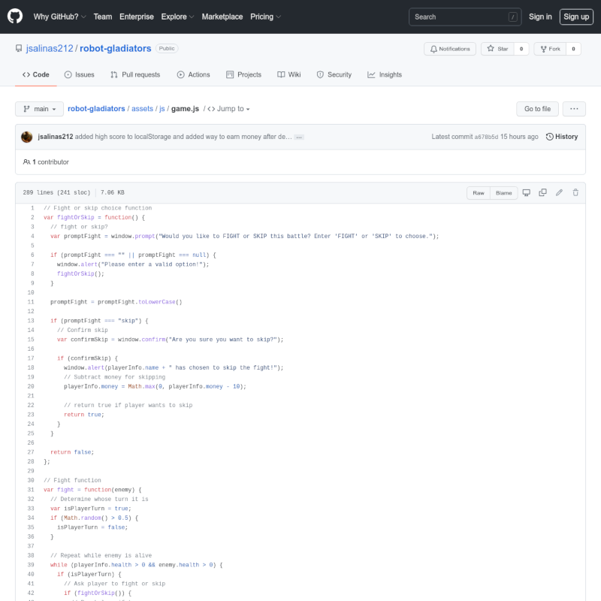The height and width of the screenshot is (601, 601).
Task: Open the main branch dropdown
Action: (39, 109)
